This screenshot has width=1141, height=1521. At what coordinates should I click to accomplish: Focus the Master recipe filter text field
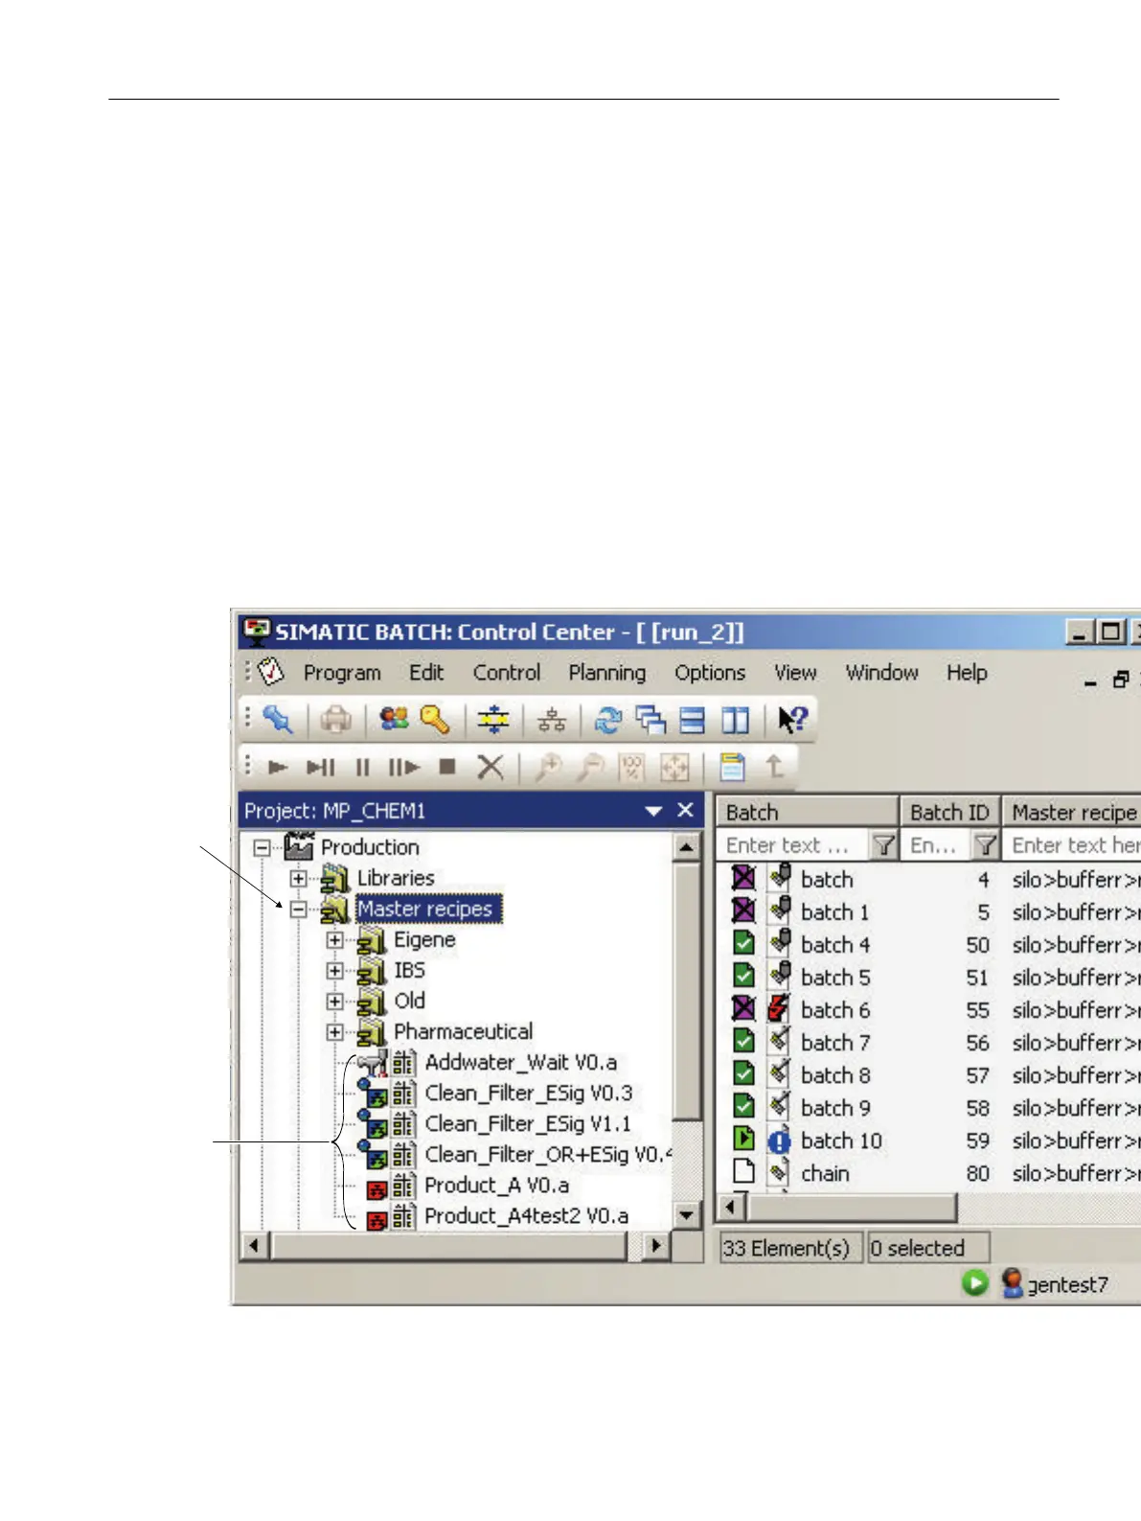point(1072,845)
